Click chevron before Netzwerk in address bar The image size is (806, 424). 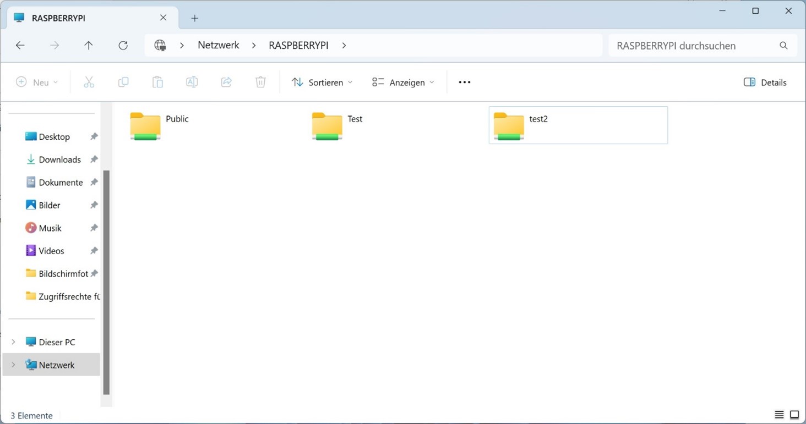(x=182, y=46)
